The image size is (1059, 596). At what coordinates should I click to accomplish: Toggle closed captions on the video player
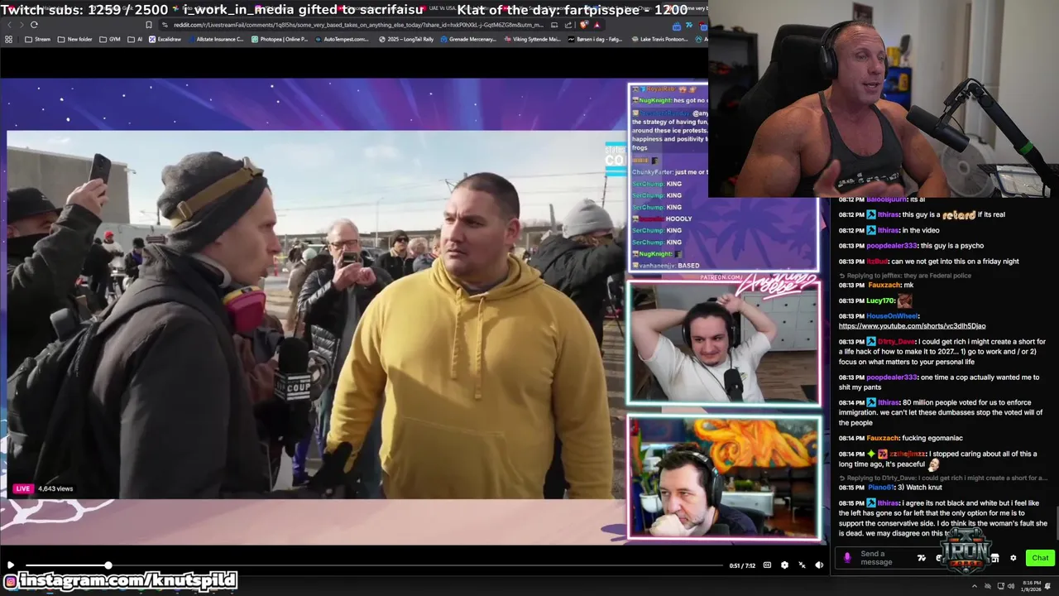coord(767,565)
